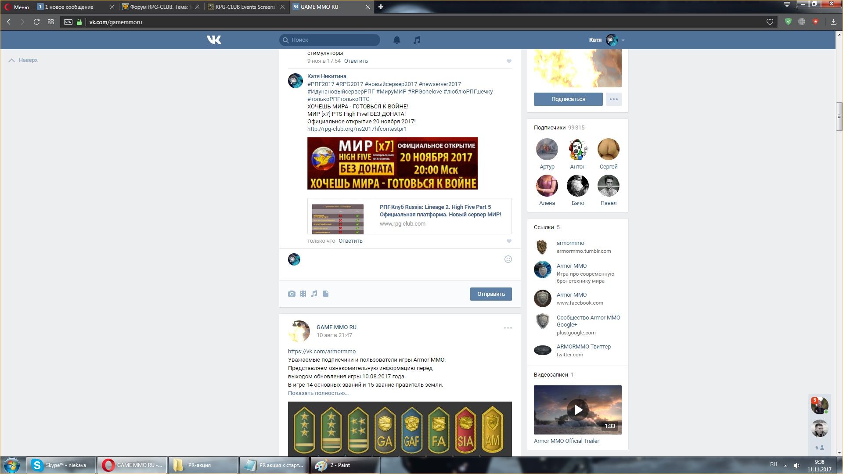Attach audio to the comment
843x474 pixels.
(314, 294)
